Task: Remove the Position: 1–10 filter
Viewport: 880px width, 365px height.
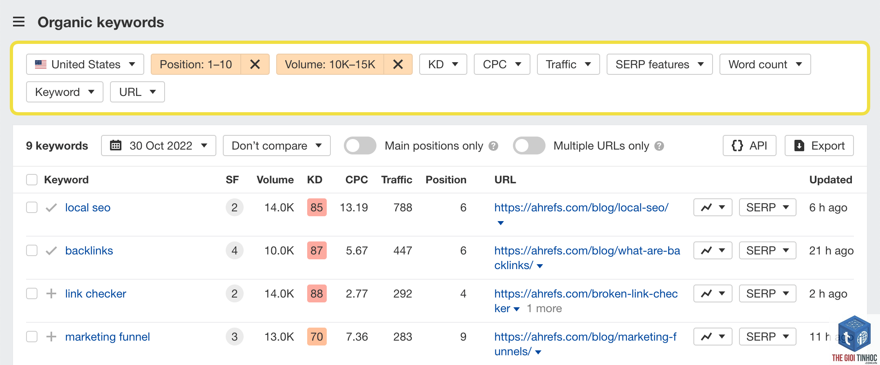Action: click(x=255, y=64)
